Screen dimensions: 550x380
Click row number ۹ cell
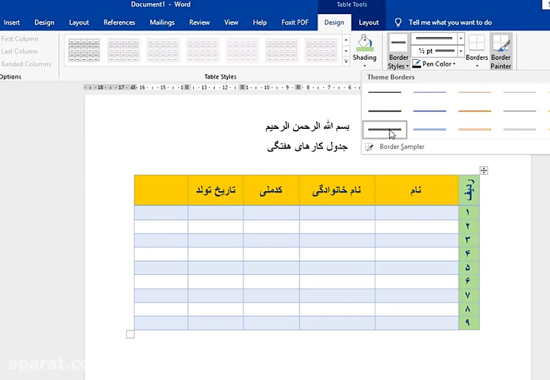coord(469,323)
